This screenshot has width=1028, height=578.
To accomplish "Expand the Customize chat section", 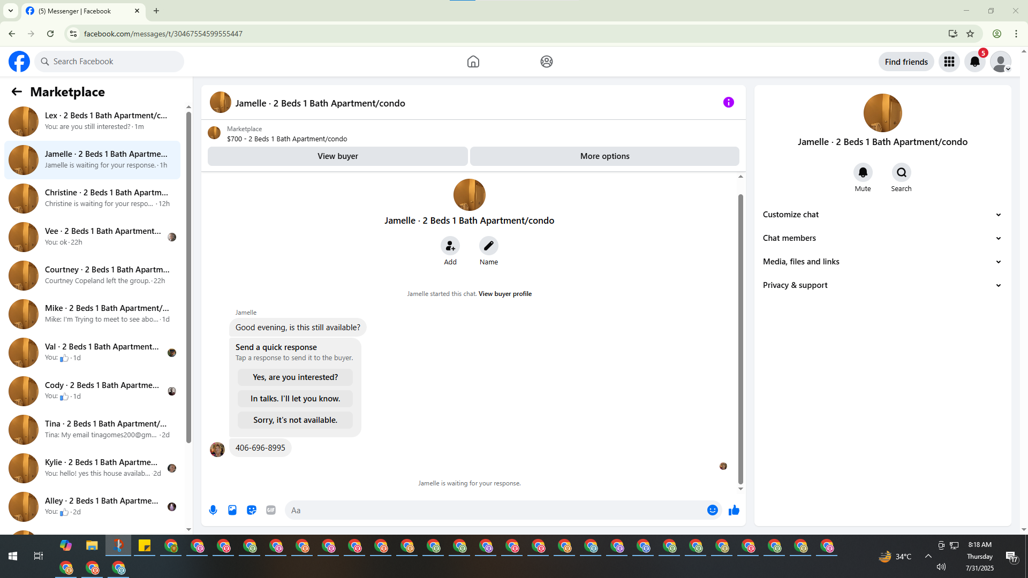I will click(x=882, y=215).
